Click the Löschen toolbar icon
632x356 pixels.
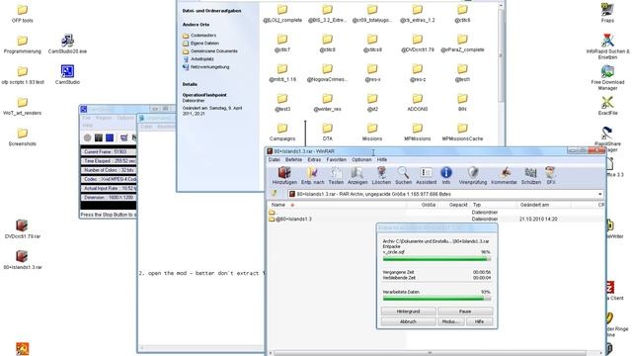click(381, 176)
